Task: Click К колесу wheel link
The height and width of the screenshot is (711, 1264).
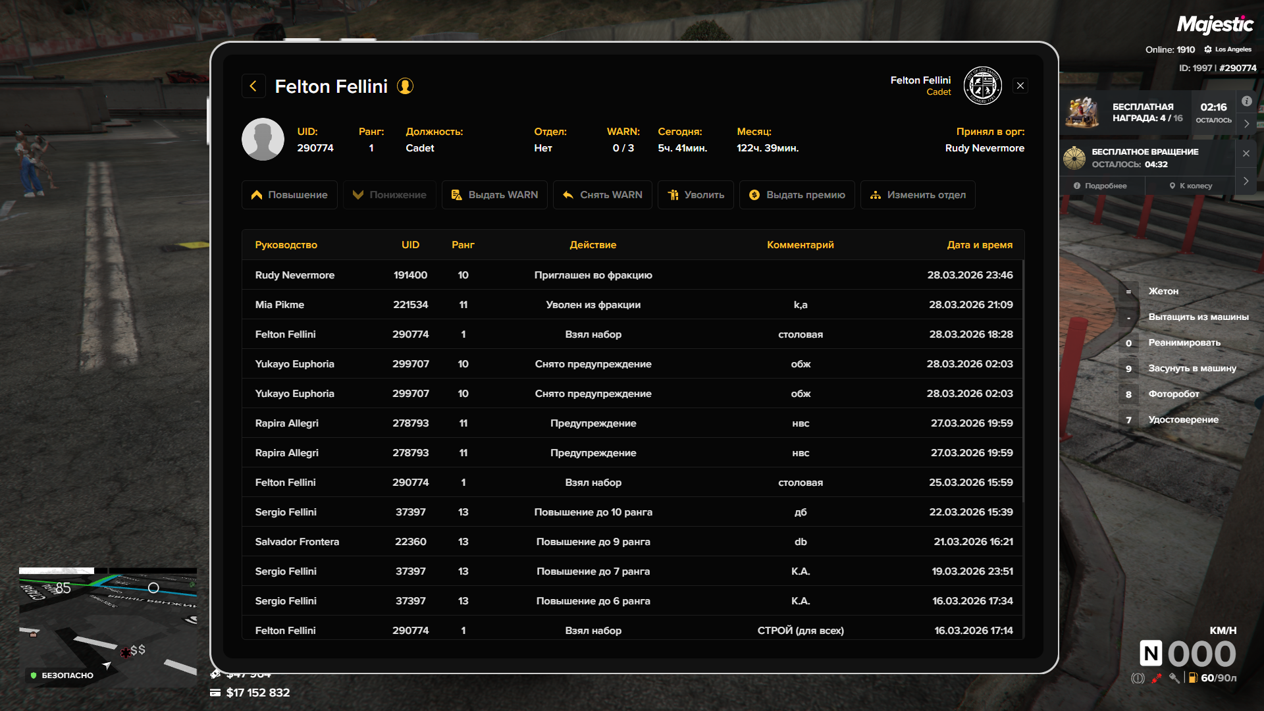Action: pos(1190,186)
